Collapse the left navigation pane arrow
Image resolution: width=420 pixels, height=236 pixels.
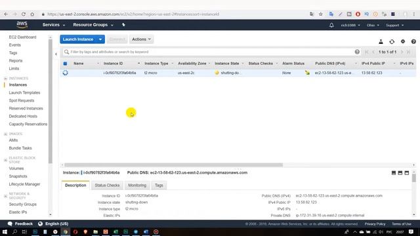point(56,54)
